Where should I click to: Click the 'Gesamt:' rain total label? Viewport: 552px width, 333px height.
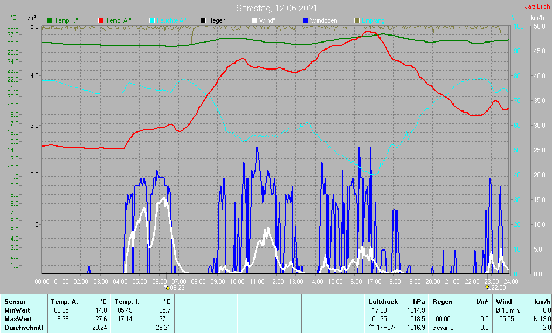click(443, 328)
